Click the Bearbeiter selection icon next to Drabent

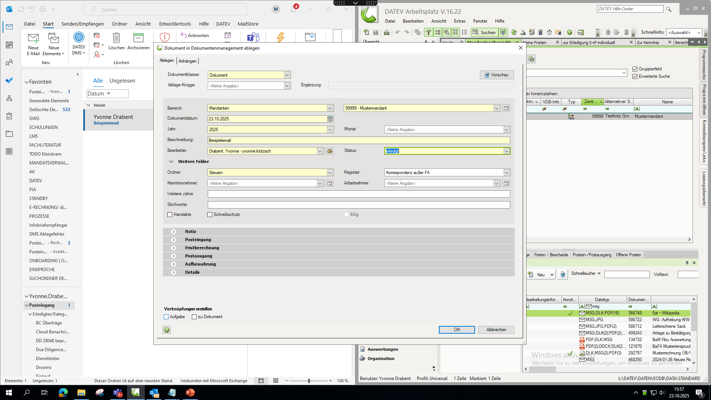pos(329,151)
